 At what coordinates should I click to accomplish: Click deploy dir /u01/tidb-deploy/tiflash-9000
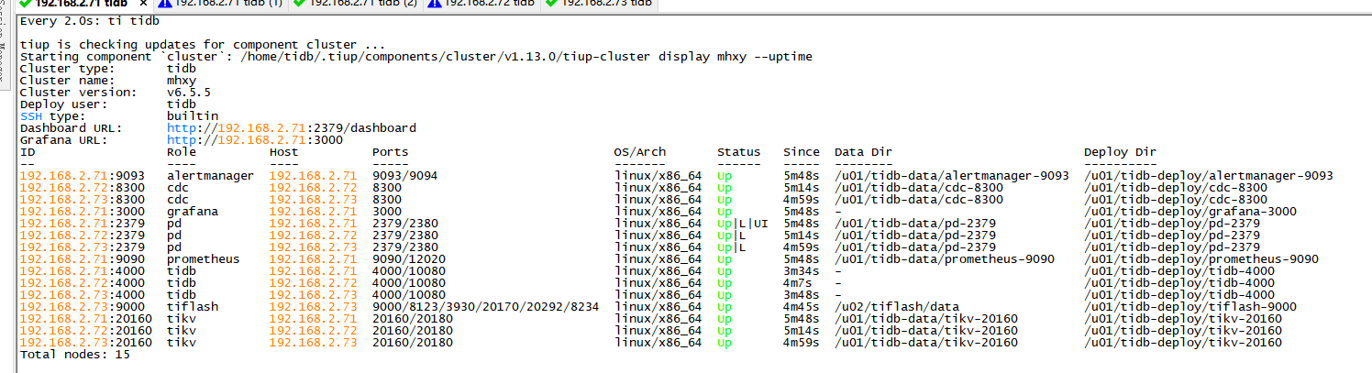tap(1190, 307)
